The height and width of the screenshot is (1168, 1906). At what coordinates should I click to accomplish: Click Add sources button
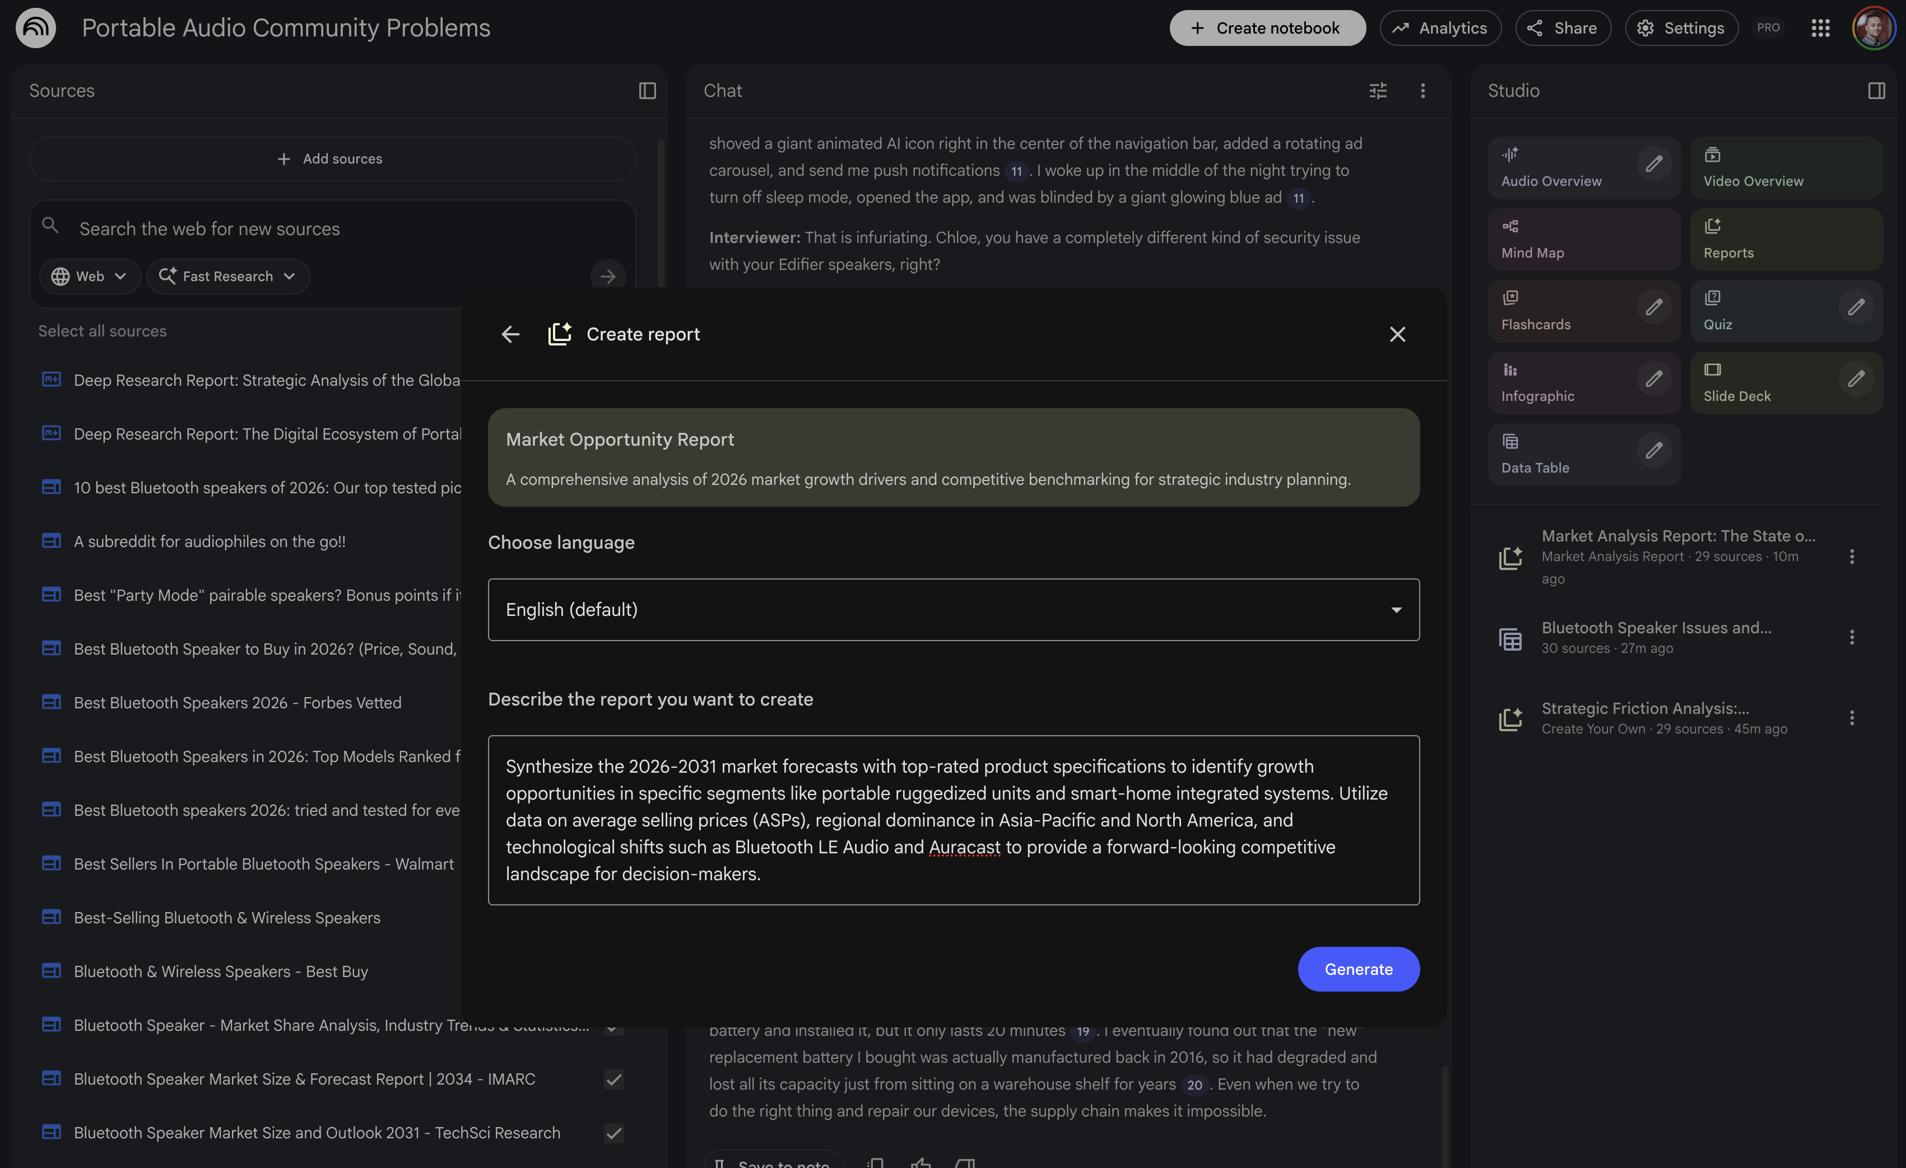332,158
